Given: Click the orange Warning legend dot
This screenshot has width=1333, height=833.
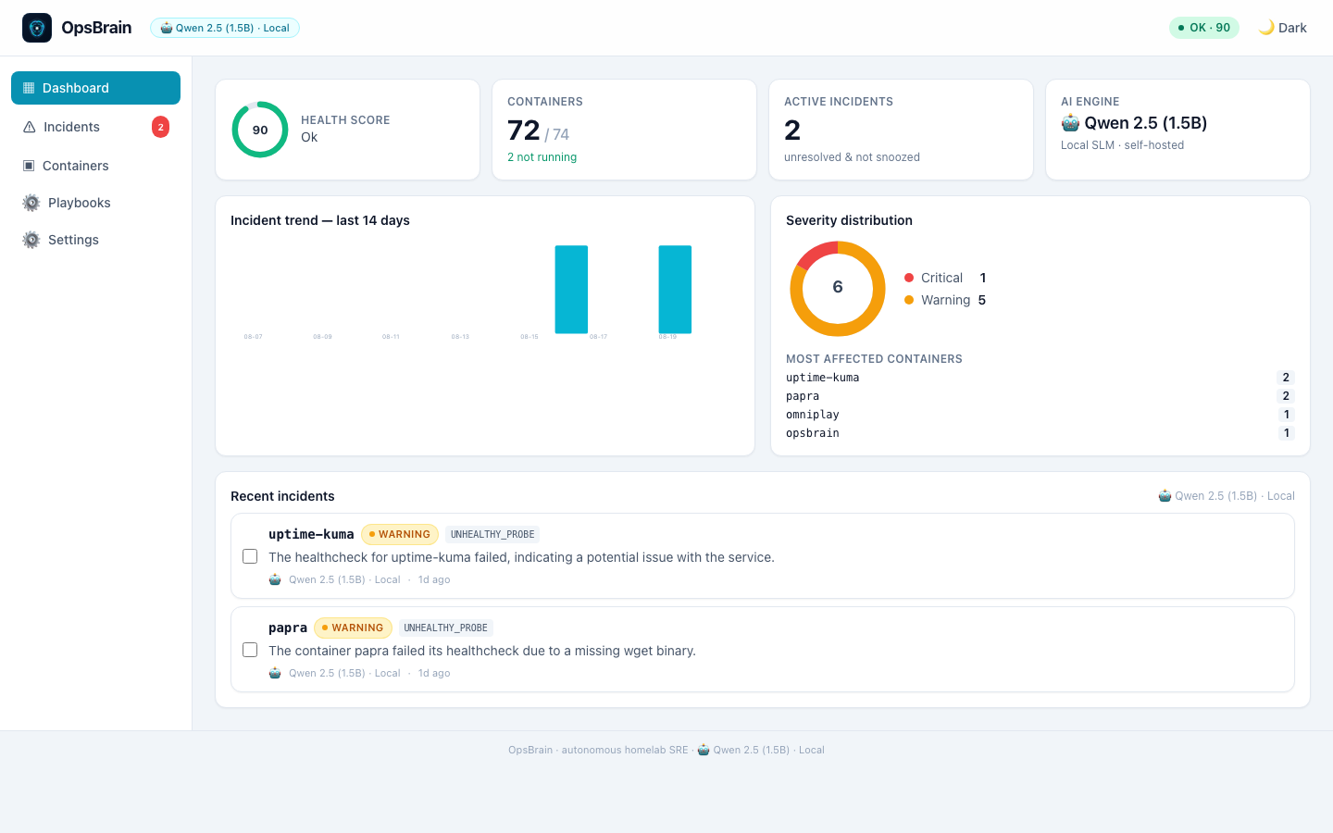Looking at the screenshot, I should [909, 300].
